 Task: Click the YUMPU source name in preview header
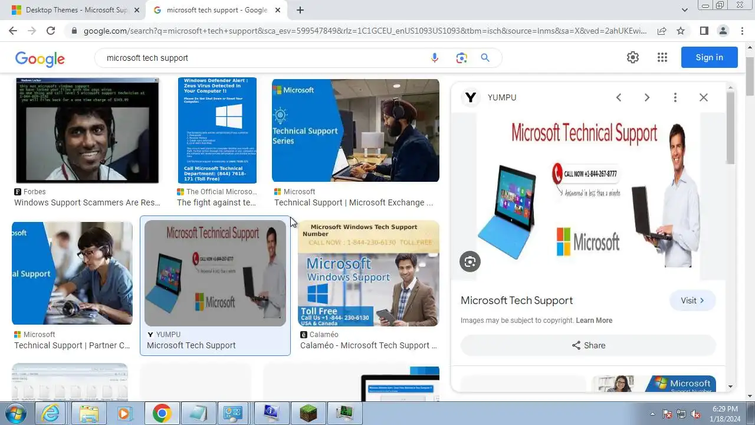coord(502,97)
